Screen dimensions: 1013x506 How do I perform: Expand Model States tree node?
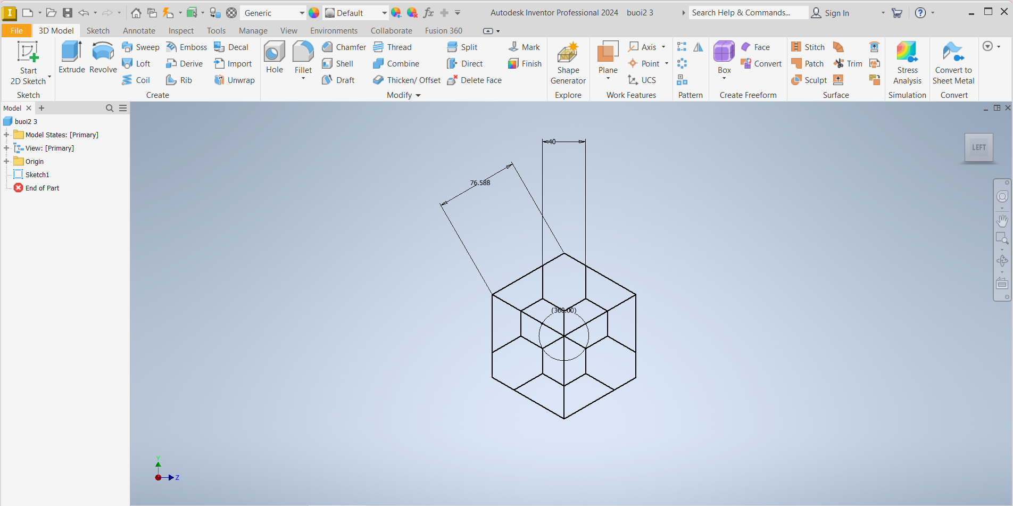[6, 135]
